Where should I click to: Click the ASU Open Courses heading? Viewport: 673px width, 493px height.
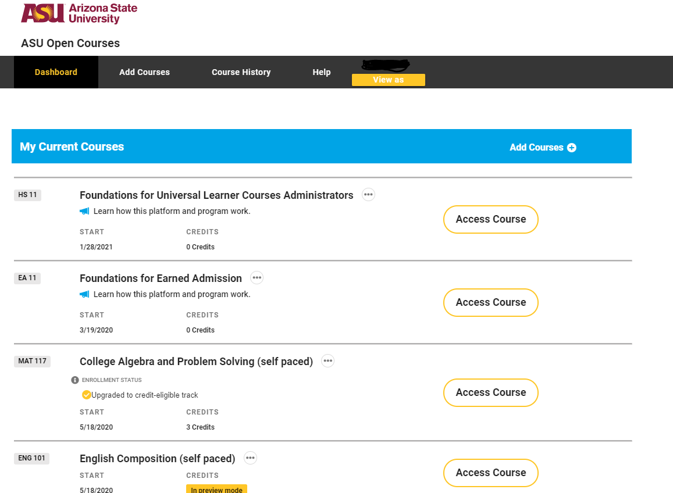pos(70,43)
